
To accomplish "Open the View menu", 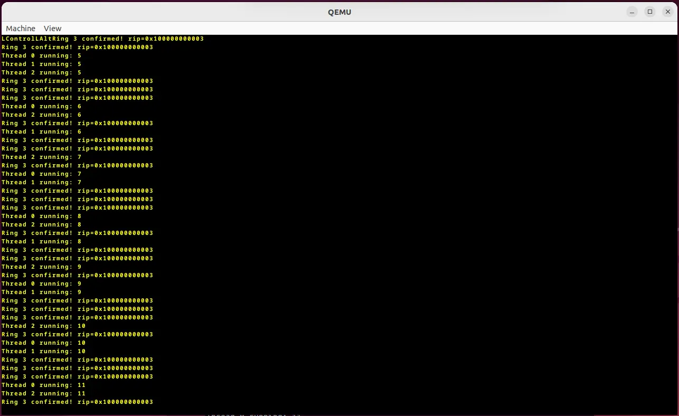I will click(x=52, y=29).
